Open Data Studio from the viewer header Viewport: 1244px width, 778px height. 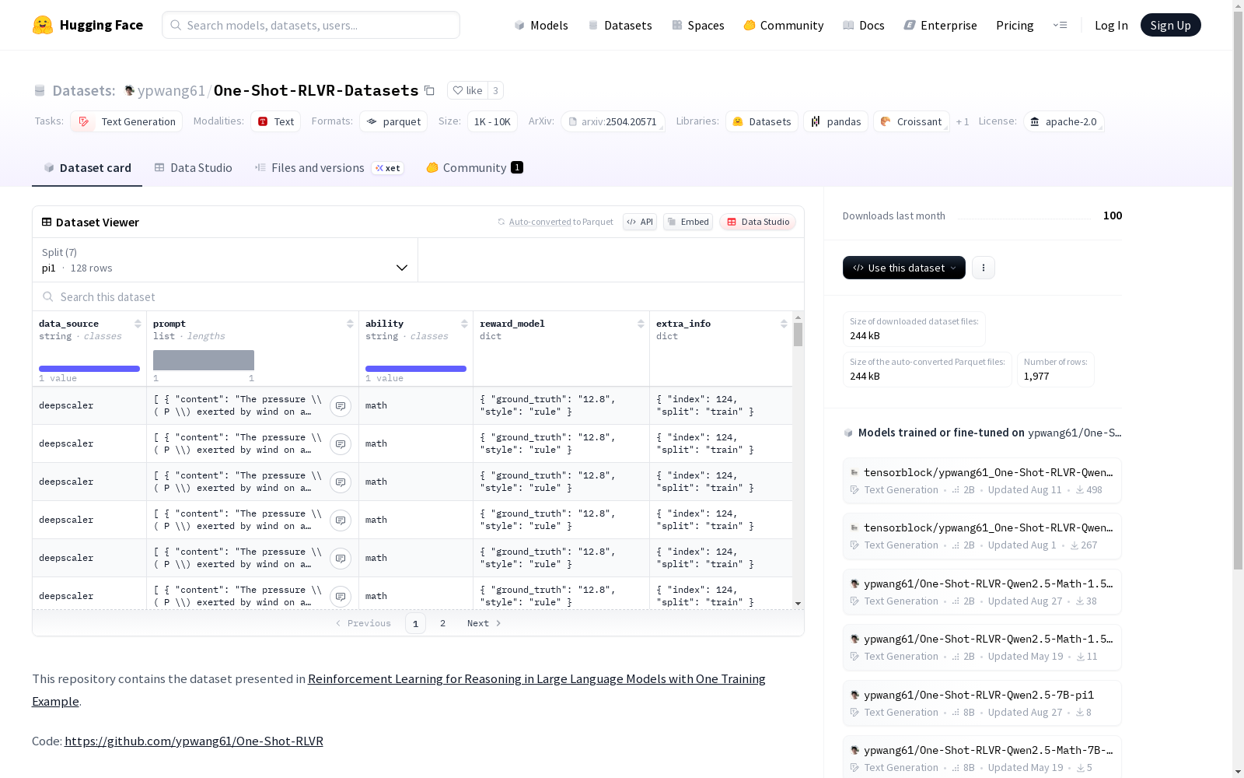coord(757,222)
